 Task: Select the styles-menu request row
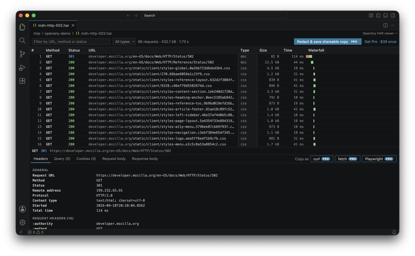214,144
